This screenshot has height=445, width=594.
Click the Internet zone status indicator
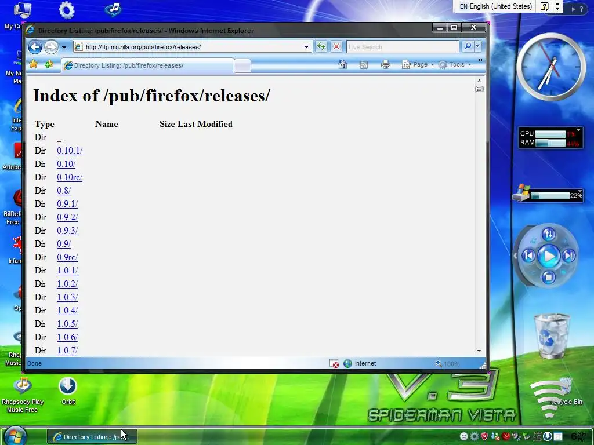click(x=360, y=363)
